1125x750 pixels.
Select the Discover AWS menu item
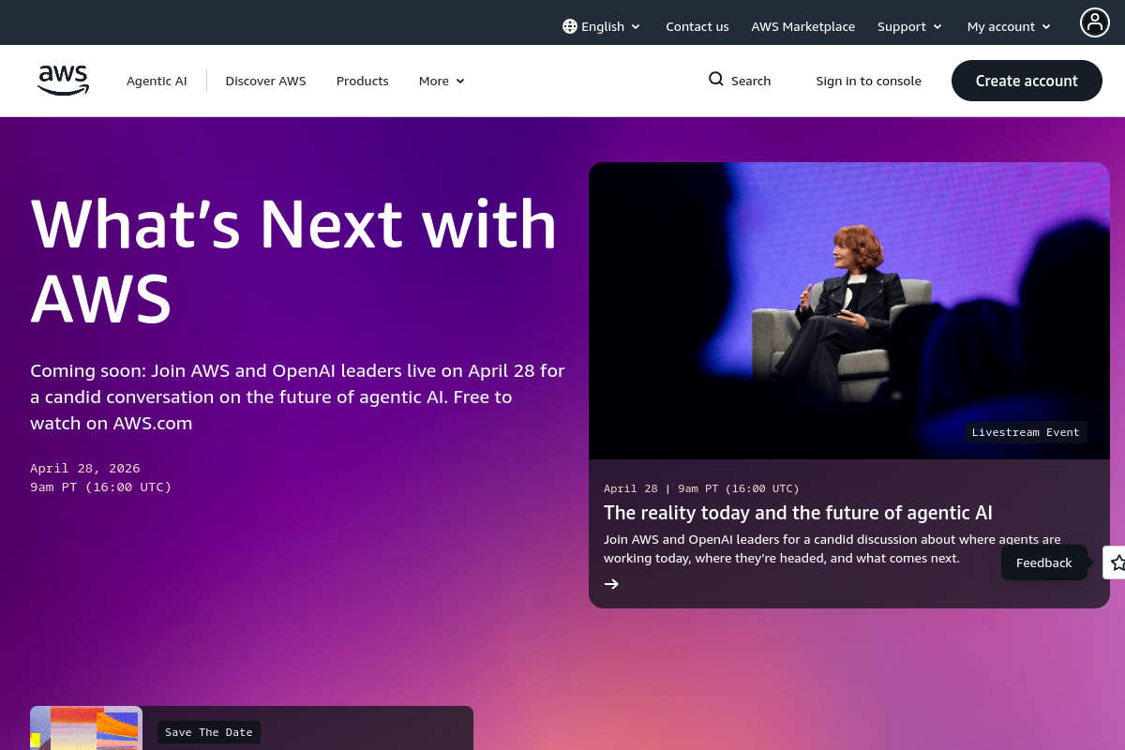pyautogui.click(x=265, y=81)
